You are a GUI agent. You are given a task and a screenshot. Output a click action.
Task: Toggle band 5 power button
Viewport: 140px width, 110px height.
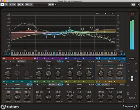4,82
